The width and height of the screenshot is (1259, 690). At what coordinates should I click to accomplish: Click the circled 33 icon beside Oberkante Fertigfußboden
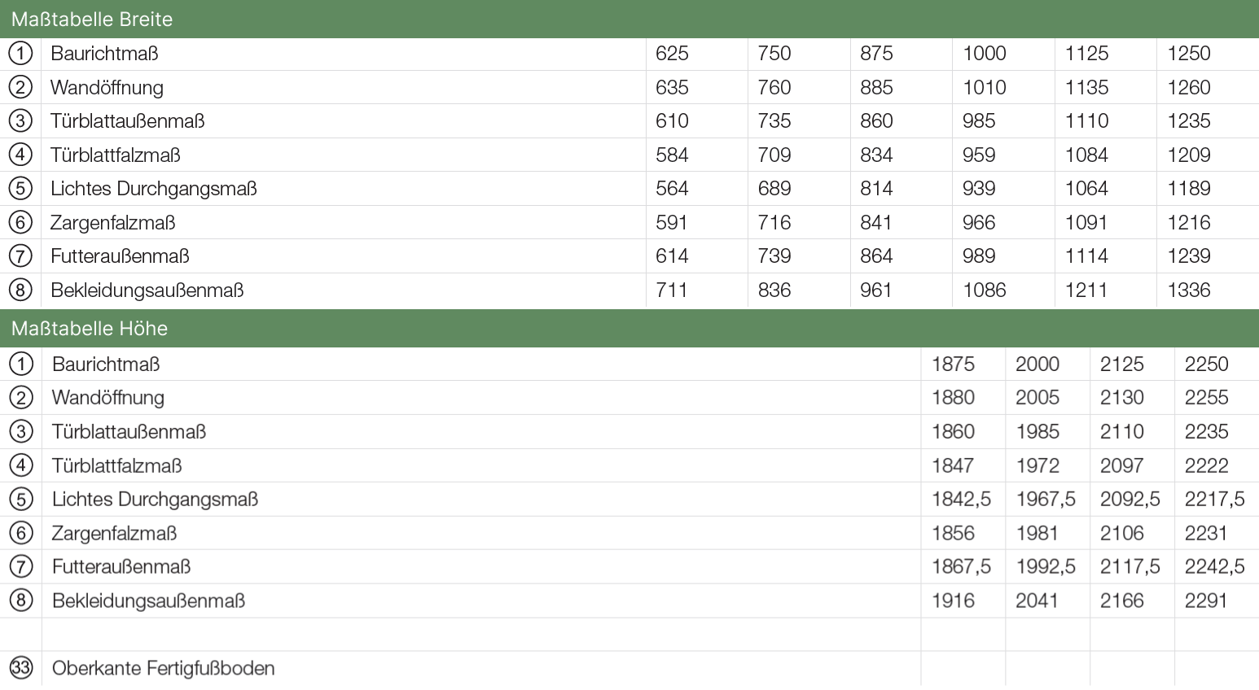pyautogui.click(x=20, y=668)
